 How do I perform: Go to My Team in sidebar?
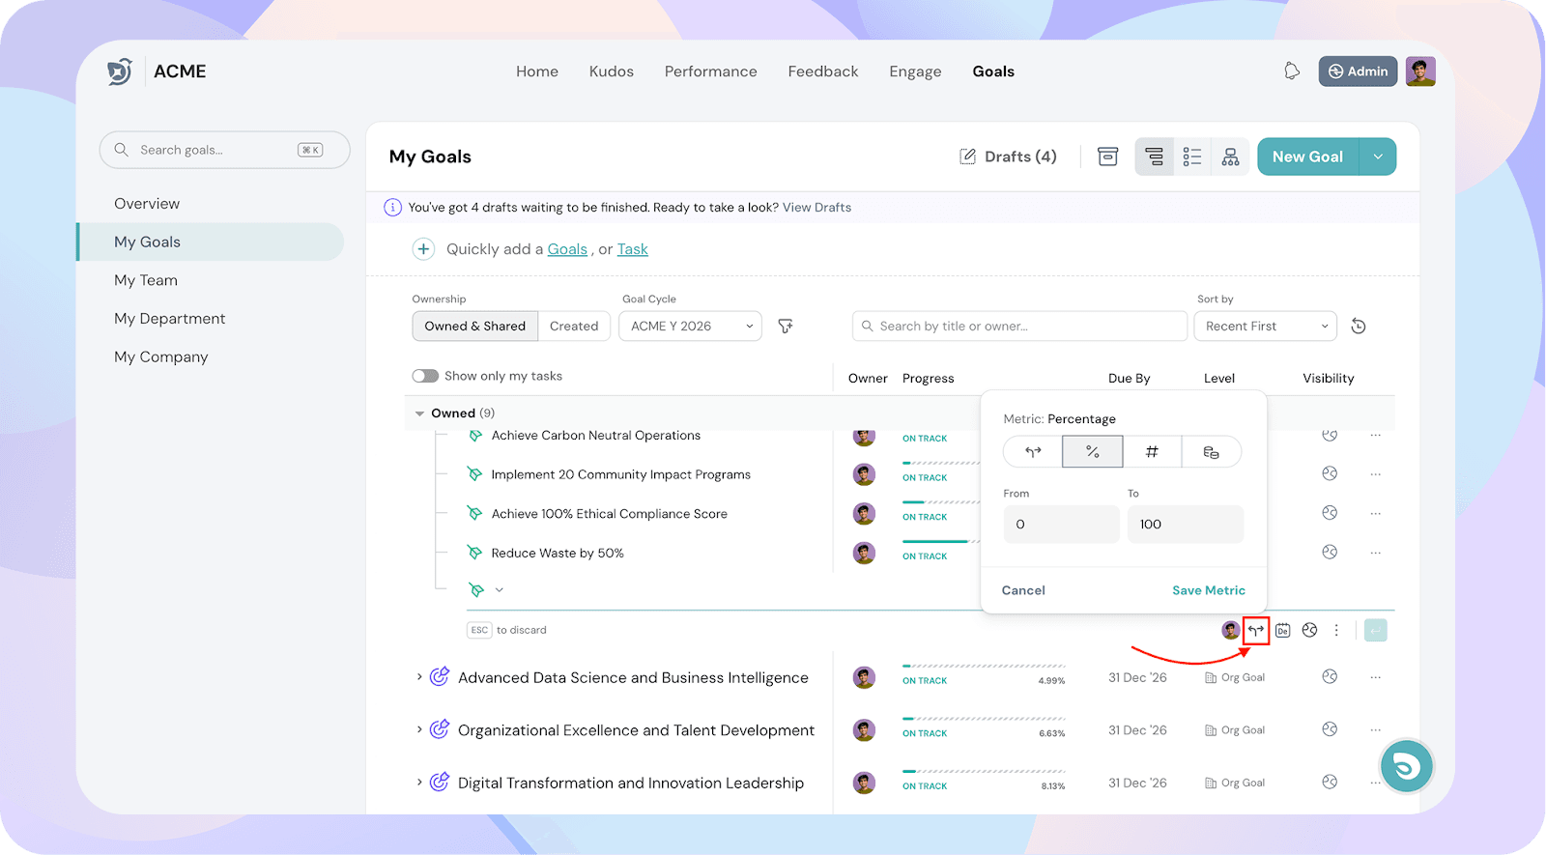click(x=146, y=280)
